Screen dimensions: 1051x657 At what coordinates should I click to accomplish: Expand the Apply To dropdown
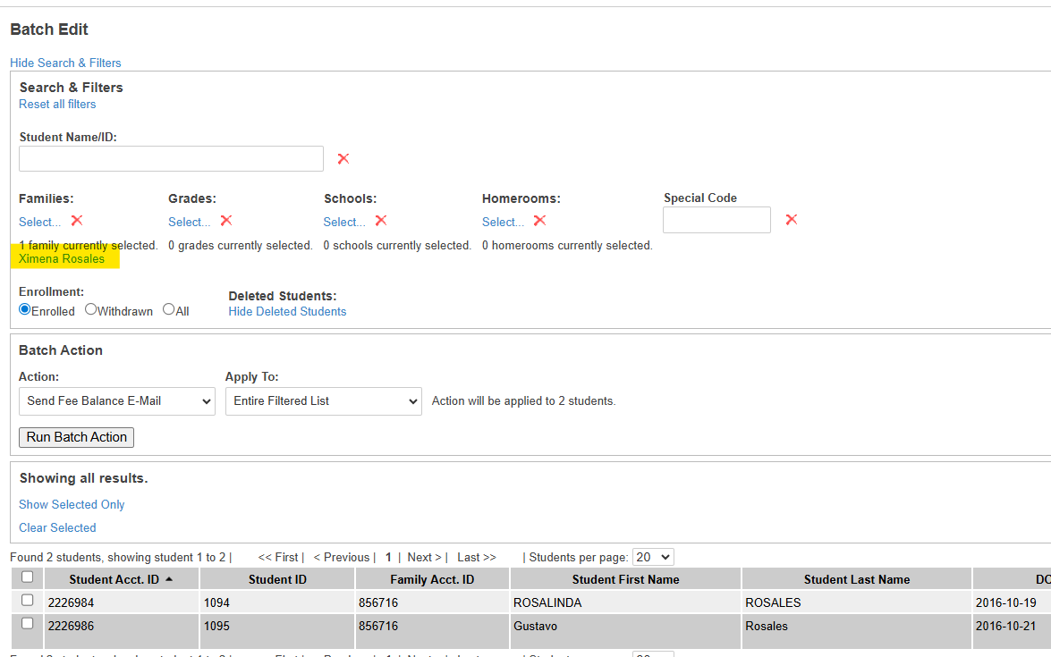323,401
